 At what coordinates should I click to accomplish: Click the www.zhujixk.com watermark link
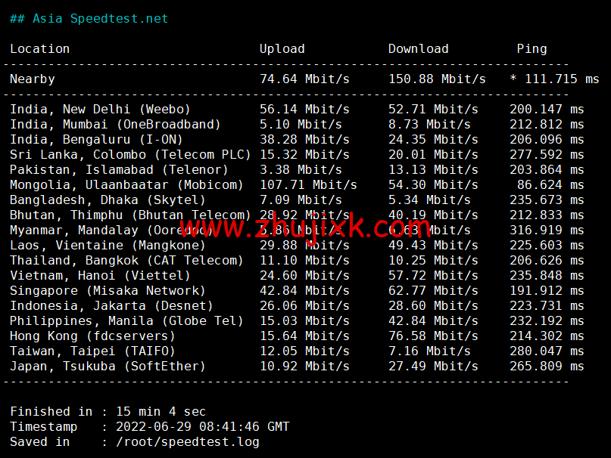point(306,226)
